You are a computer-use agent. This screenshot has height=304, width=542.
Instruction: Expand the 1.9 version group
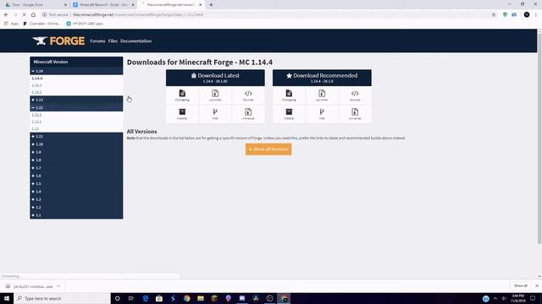(76, 152)
